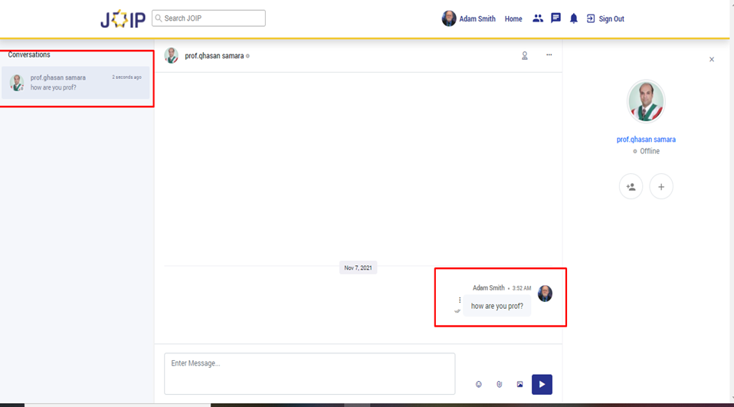Open the message options three-dot menu

pyautogui.click(x=460, y=300)
